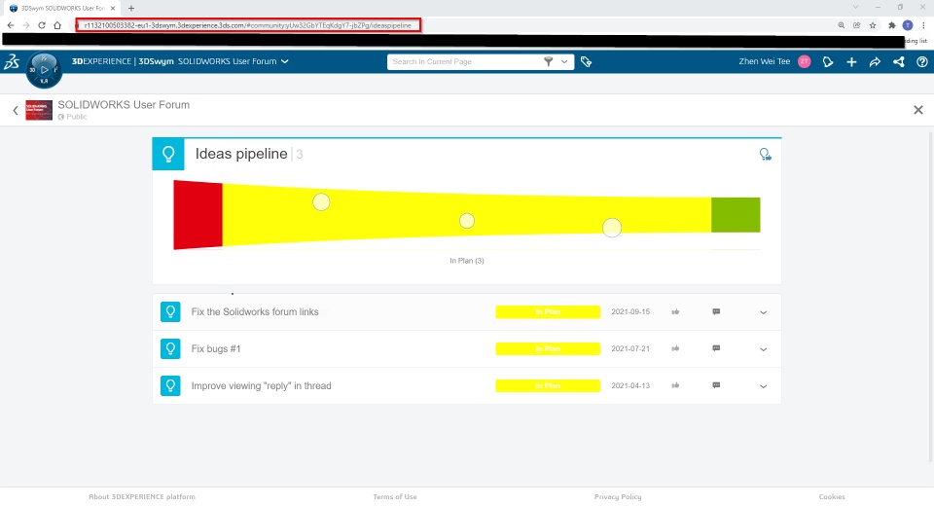Open idea Improve viewing reply in thread
This screenshot has height=506, width=934.
tap(261, 385)
